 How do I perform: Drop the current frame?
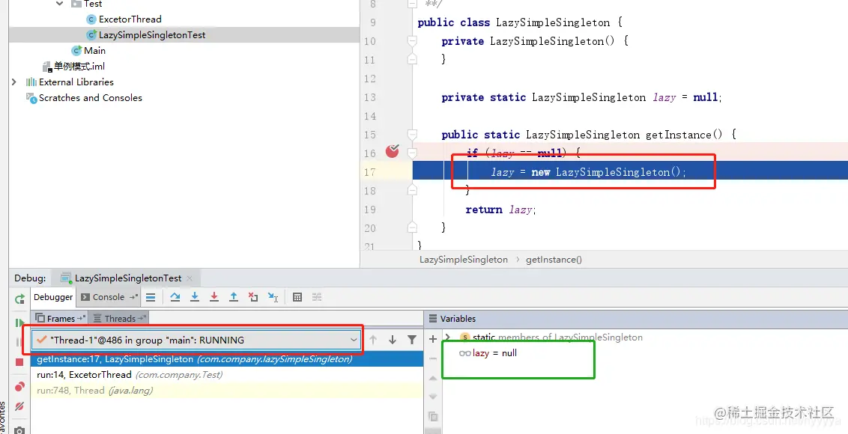tap(253, 297)
